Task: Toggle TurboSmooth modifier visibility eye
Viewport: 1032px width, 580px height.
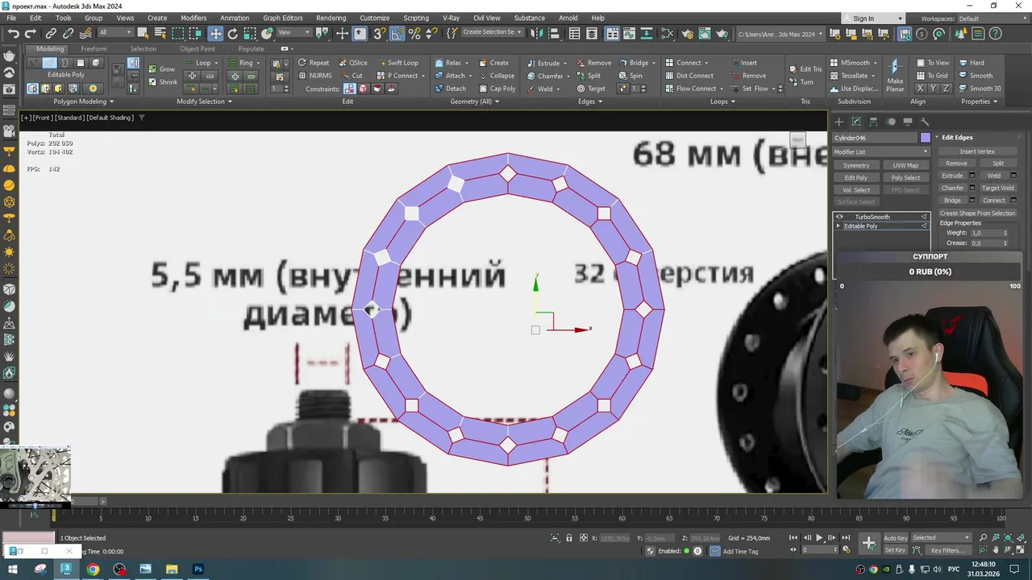Action: [x=839, y=217]
